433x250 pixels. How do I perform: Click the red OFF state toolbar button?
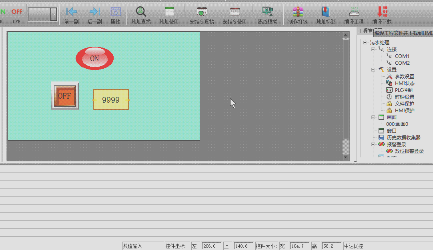click(x=16, y=14)
